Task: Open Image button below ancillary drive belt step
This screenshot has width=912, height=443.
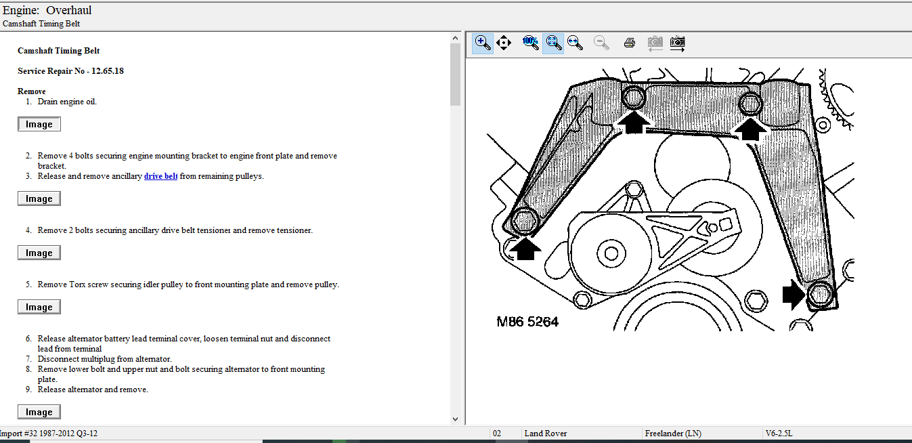Action: pos(39,198)
